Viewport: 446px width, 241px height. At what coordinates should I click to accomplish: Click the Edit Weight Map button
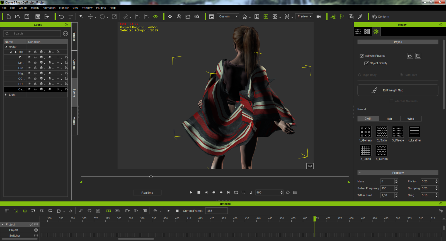click(398, 90)
